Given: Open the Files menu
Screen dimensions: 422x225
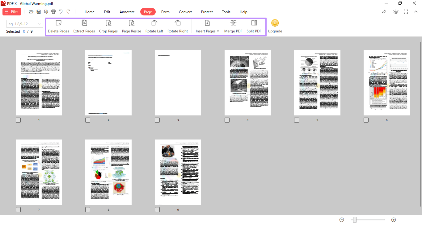Looking at the screenshot, I should [11, 11].
